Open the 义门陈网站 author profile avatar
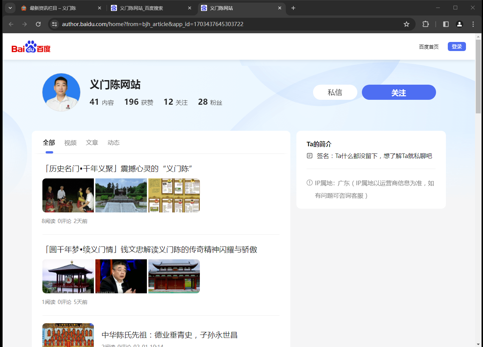483x347 pixels. pos(61,92)
